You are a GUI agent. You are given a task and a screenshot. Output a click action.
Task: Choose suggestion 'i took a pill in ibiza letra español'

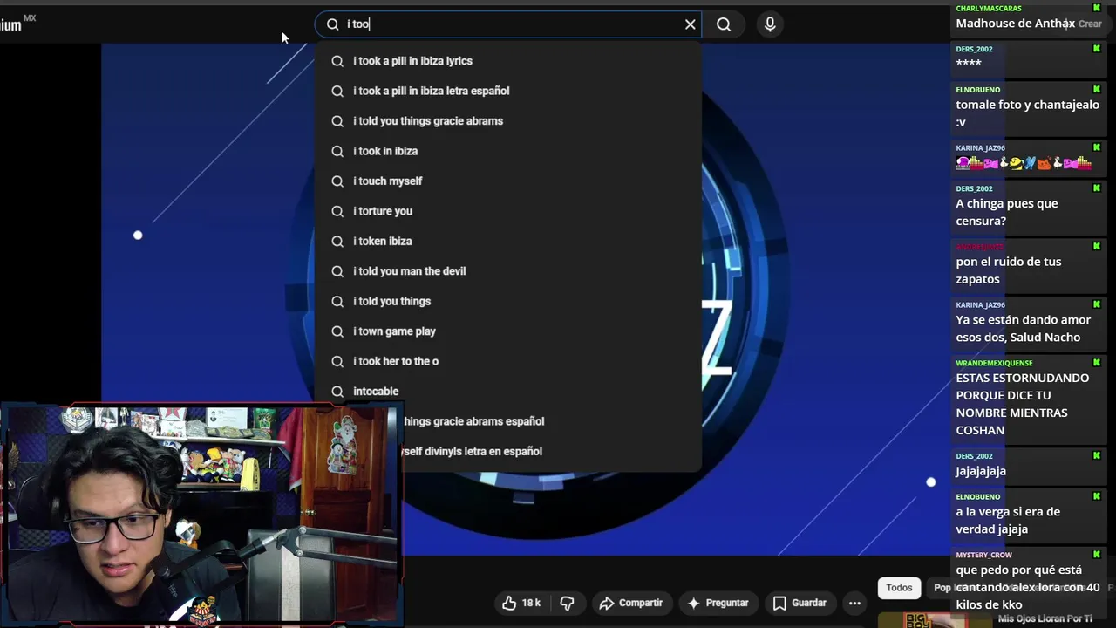click(x=508, y=91)
